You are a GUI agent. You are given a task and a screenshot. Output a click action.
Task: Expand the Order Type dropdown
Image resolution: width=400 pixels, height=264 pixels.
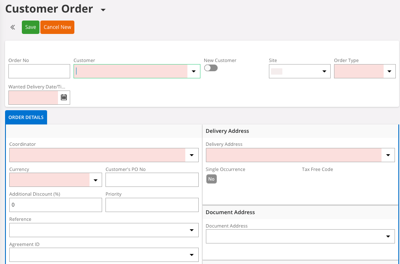point(389,71)
